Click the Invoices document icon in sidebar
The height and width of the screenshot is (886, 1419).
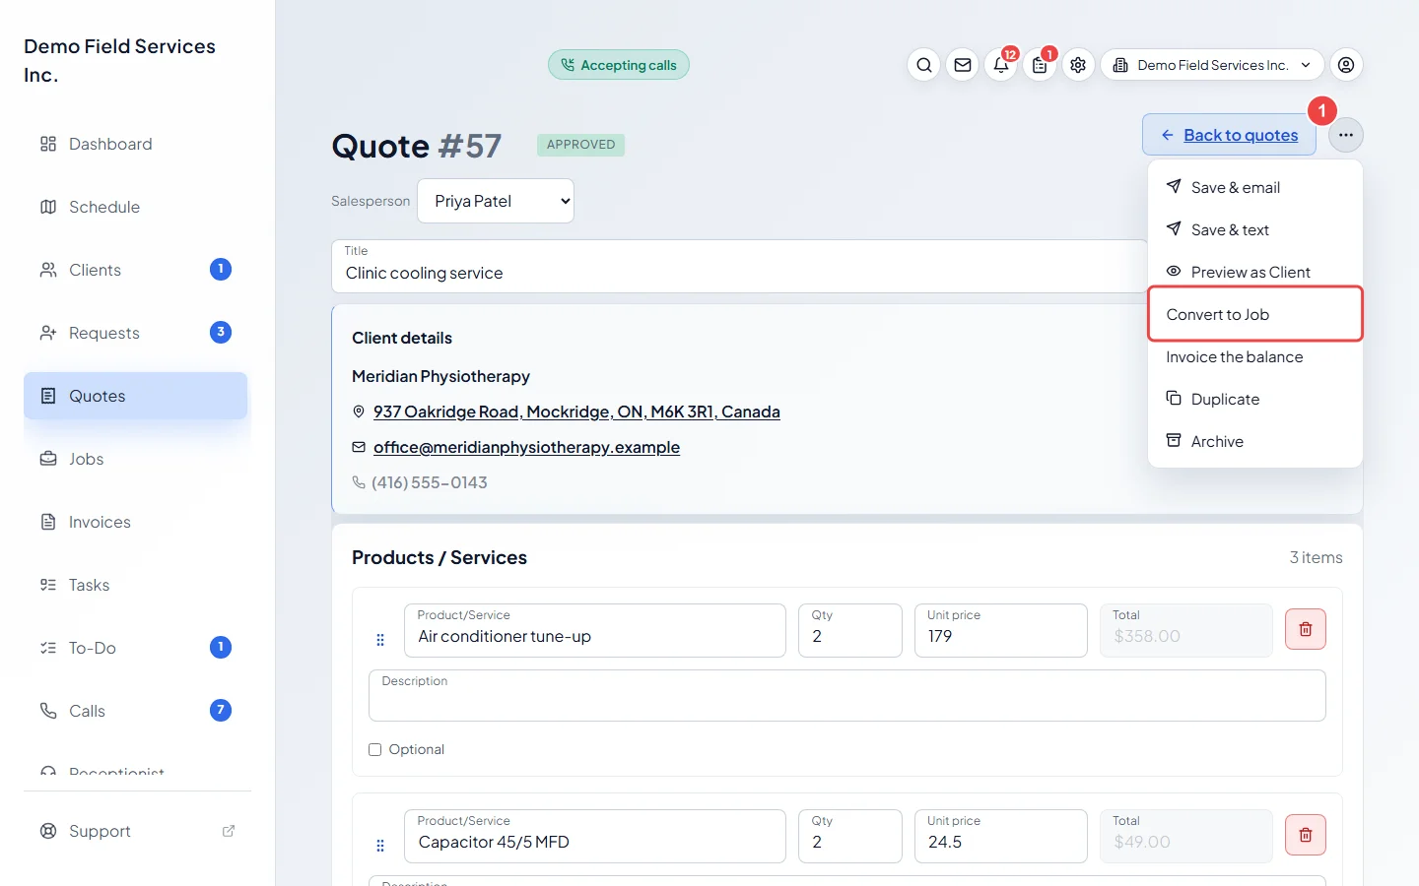[x=48, y=522]
